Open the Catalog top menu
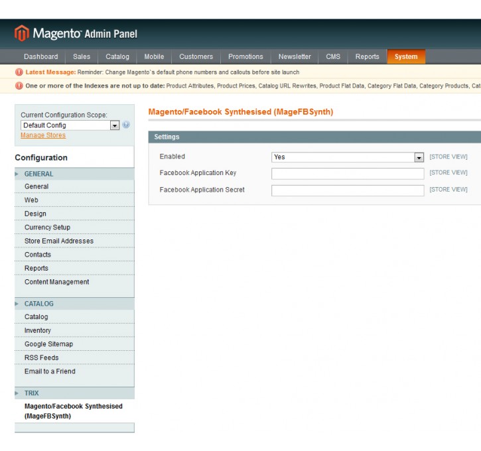The image size is (481, 451). (x=117, y=57)
